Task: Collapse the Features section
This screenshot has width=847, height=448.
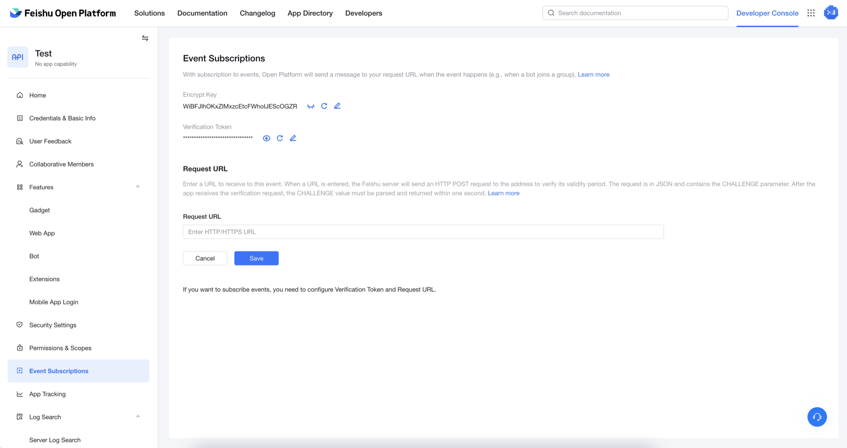Action: pyautogui.click(x=138, y=187)
